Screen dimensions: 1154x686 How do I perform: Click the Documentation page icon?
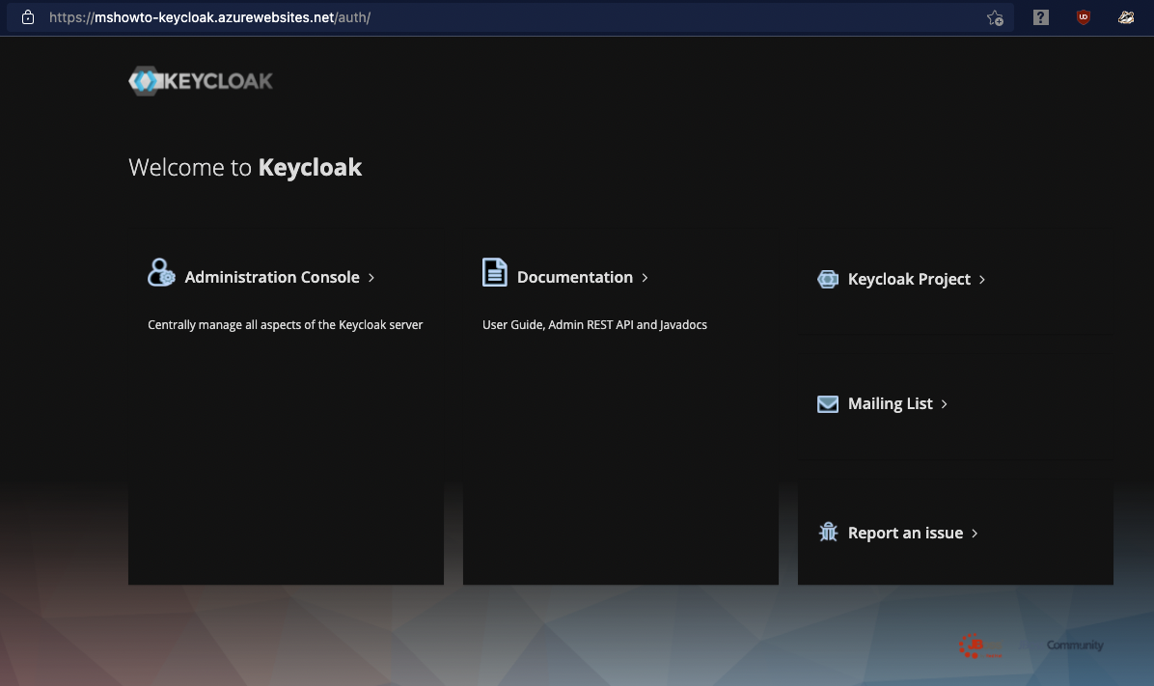[x=495, y=272]
